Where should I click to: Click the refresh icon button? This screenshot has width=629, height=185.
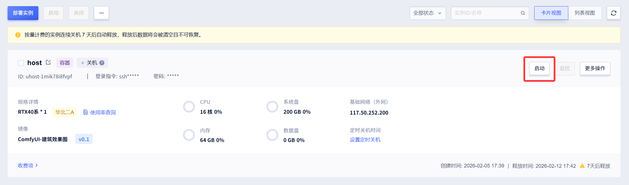(x=613, y=13)
